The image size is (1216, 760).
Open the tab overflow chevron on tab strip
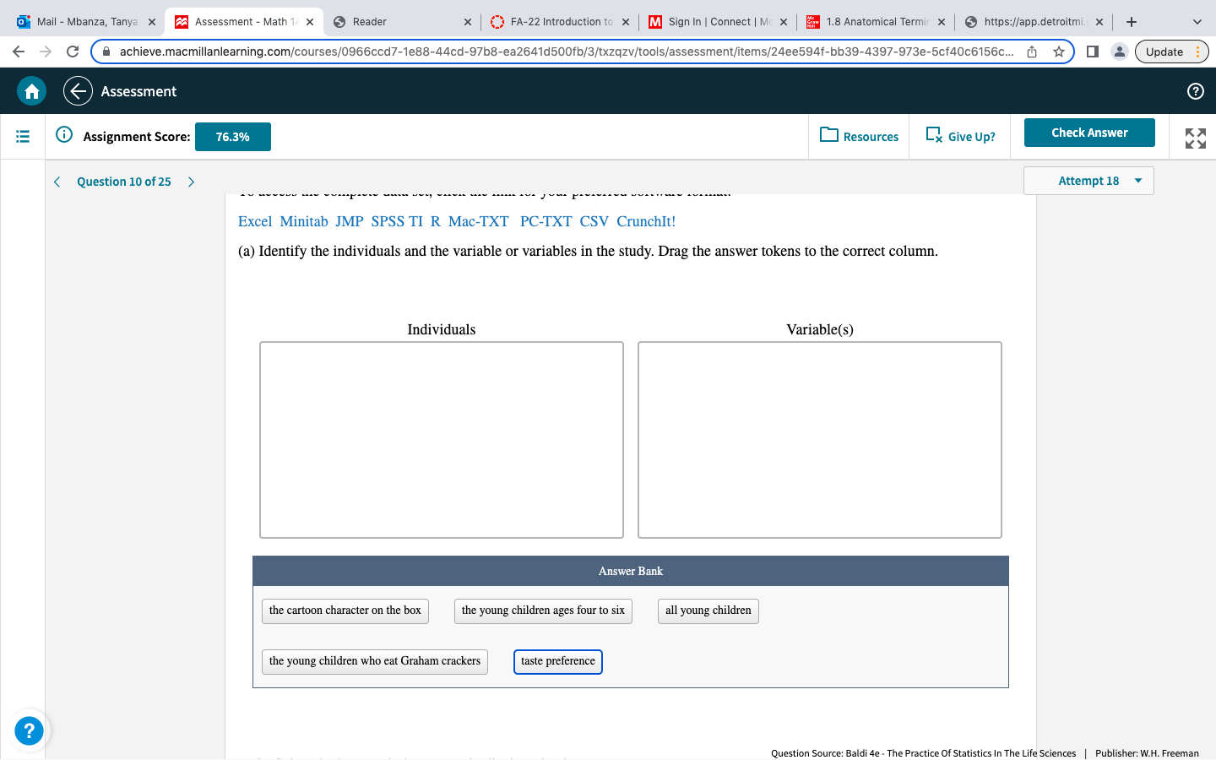[1196, 22]
